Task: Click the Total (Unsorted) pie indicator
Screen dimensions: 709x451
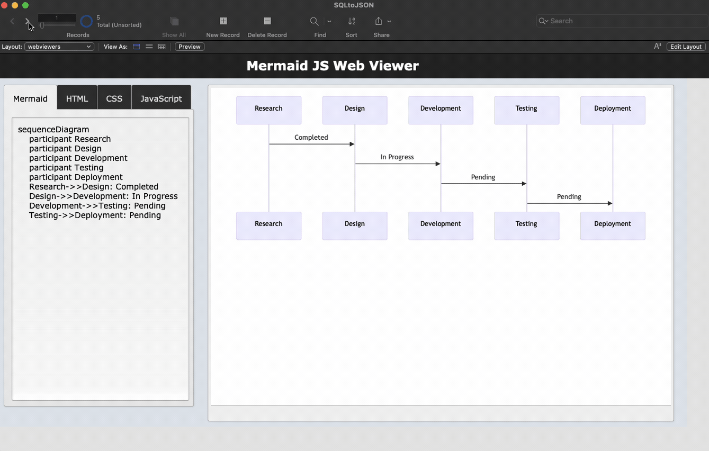Action: (86, 21)
